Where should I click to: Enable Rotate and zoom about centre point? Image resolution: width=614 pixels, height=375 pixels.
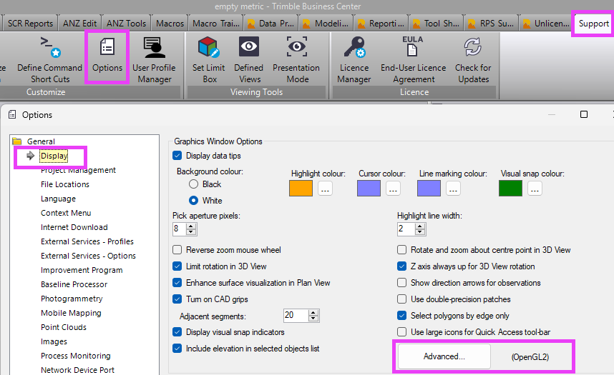pyautogui.click(x=401, y=250)
